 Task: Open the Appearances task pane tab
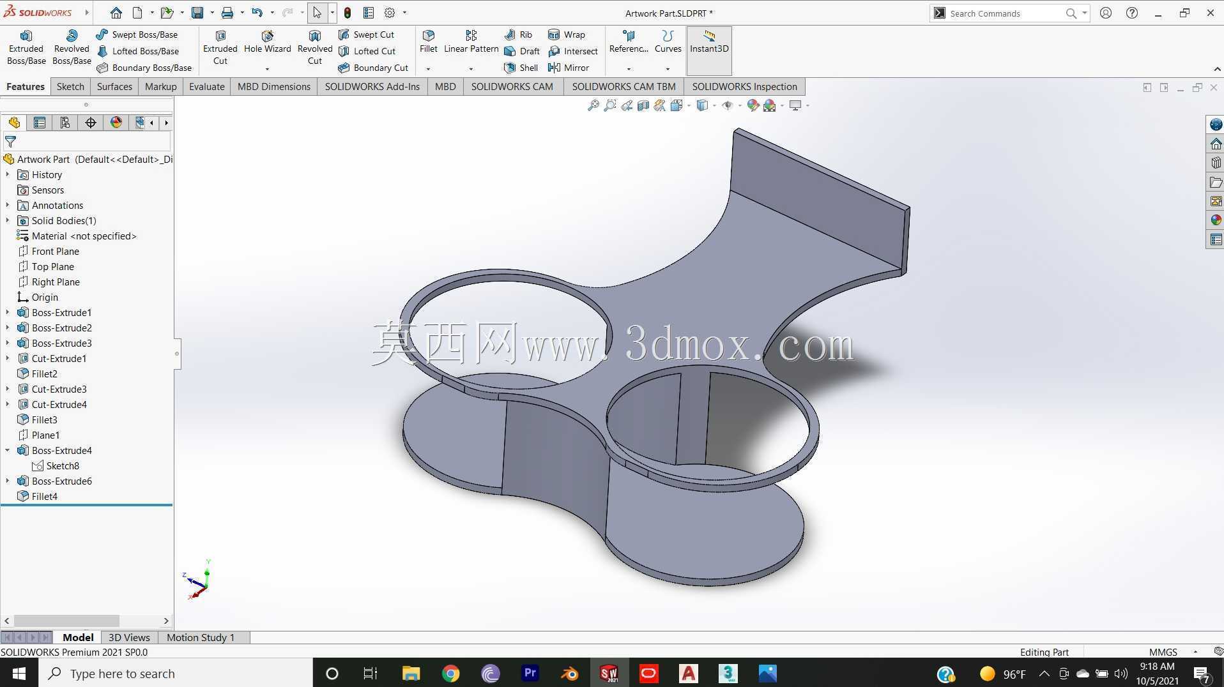tap(1216, 220)
